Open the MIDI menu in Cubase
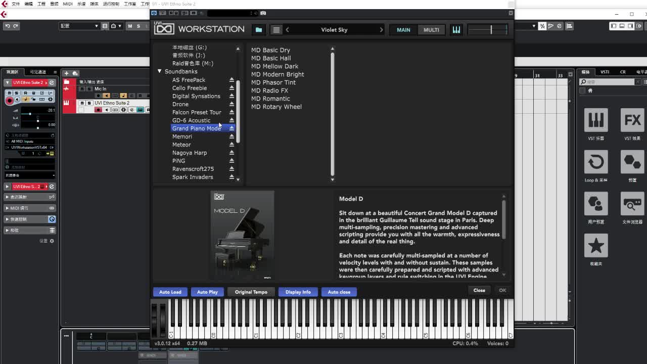 click(x=68, y=4)
